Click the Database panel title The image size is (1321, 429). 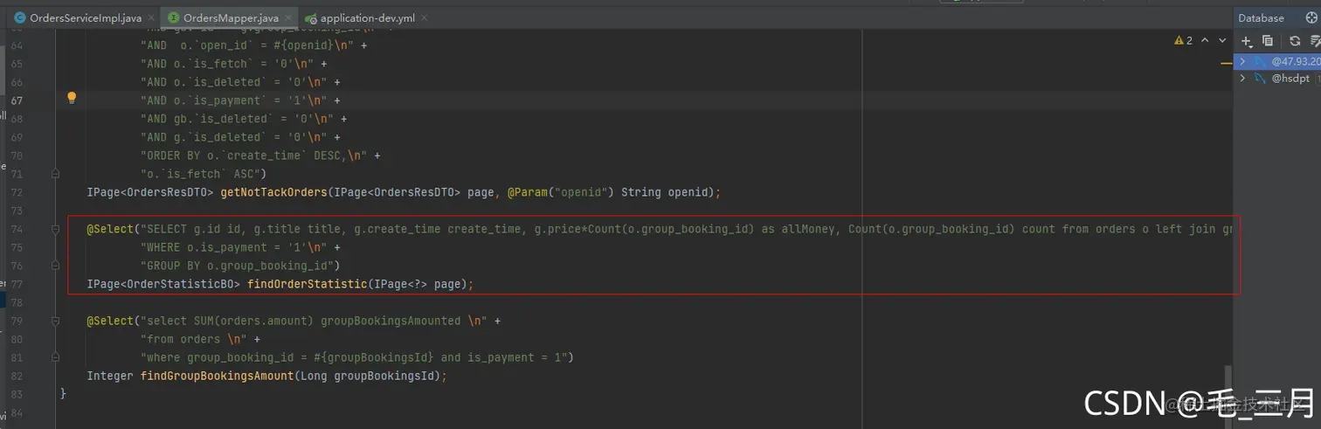tap(1261, 17)
